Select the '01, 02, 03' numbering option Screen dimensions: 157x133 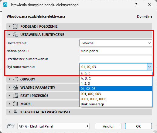point(116,89)
